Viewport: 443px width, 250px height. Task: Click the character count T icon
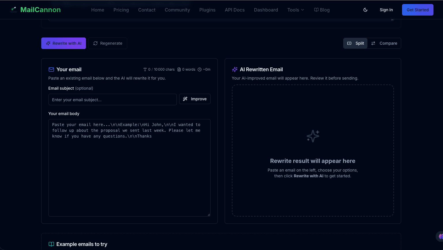(x=145, y=69)
